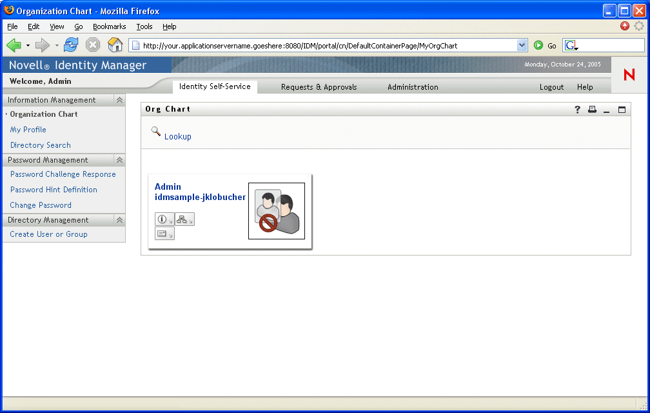This screenshot has width=650, height=413.
Task: Open Password Challenge Response link
Action: click(x=63, y=174)
